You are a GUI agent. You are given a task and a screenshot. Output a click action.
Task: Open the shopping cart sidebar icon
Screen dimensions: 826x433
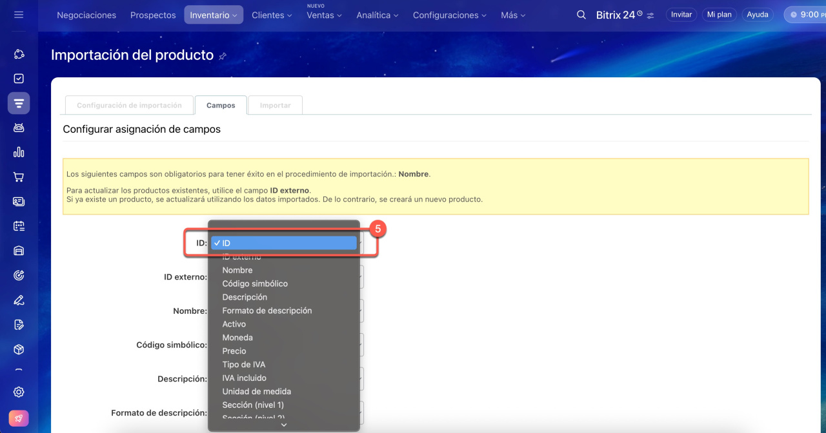19,177
